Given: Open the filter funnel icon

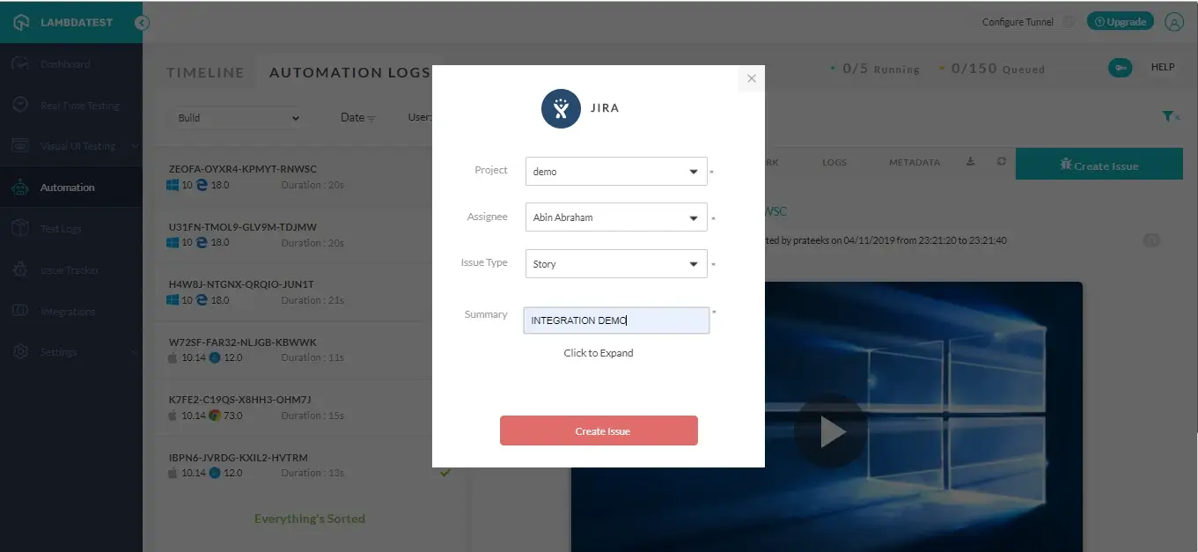Looking at the screenshot, I should tap(1168, 116).
